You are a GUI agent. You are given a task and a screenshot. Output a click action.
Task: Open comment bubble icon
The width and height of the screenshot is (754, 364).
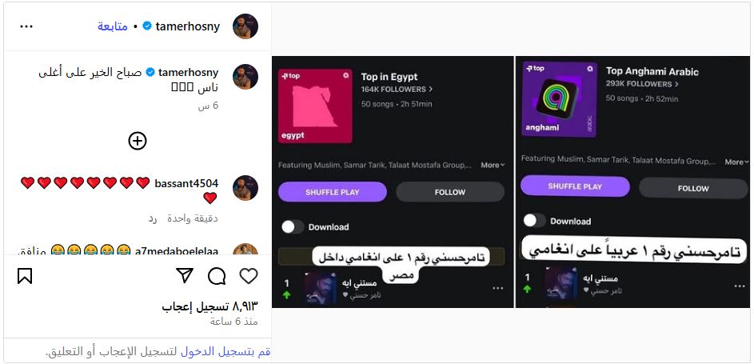tap(217, 276)
